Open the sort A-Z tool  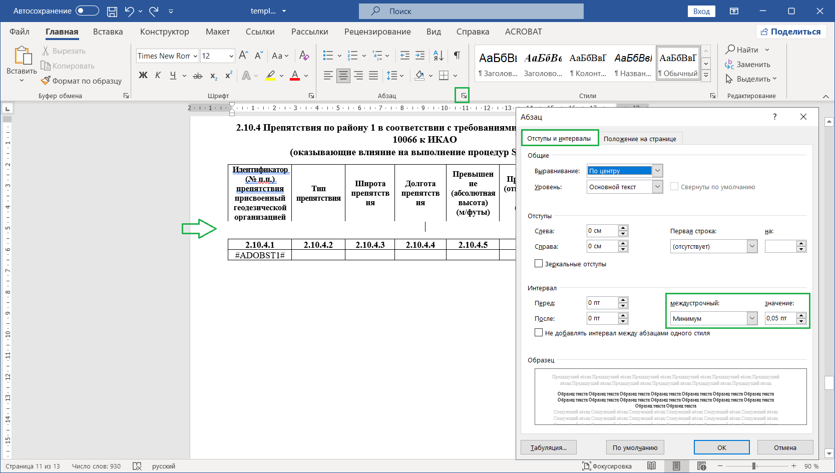click(x=438, y=55)
